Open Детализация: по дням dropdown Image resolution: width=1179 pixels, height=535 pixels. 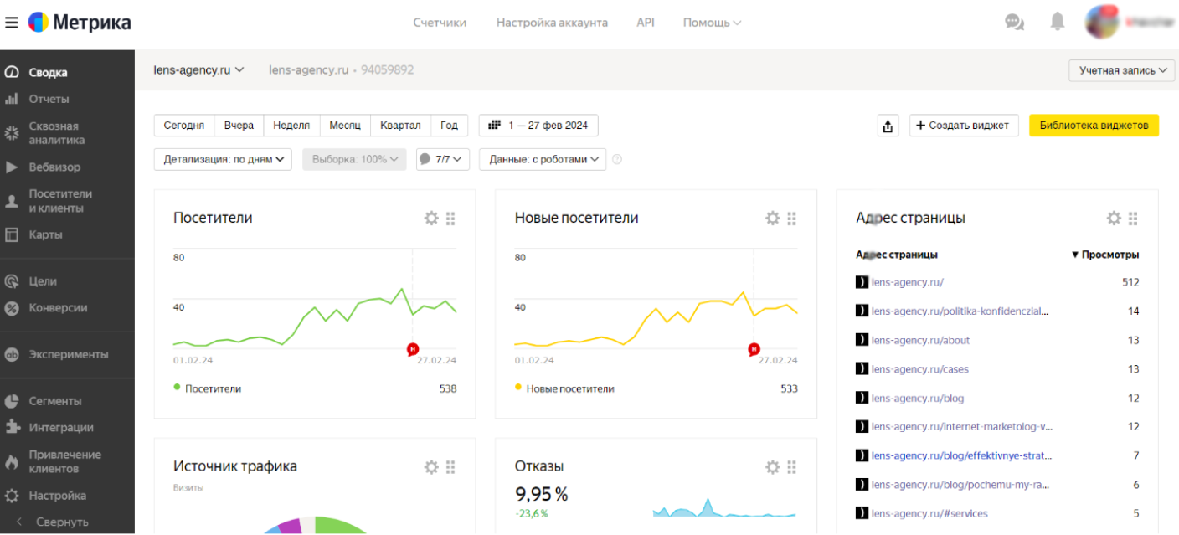(223, 159)
